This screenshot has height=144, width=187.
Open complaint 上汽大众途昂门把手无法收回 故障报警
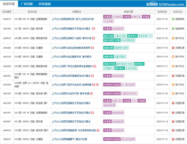pyautogui.click(x=72, y=85)
